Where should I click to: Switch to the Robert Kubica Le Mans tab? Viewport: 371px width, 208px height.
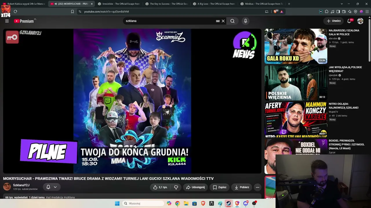point(24,4)
